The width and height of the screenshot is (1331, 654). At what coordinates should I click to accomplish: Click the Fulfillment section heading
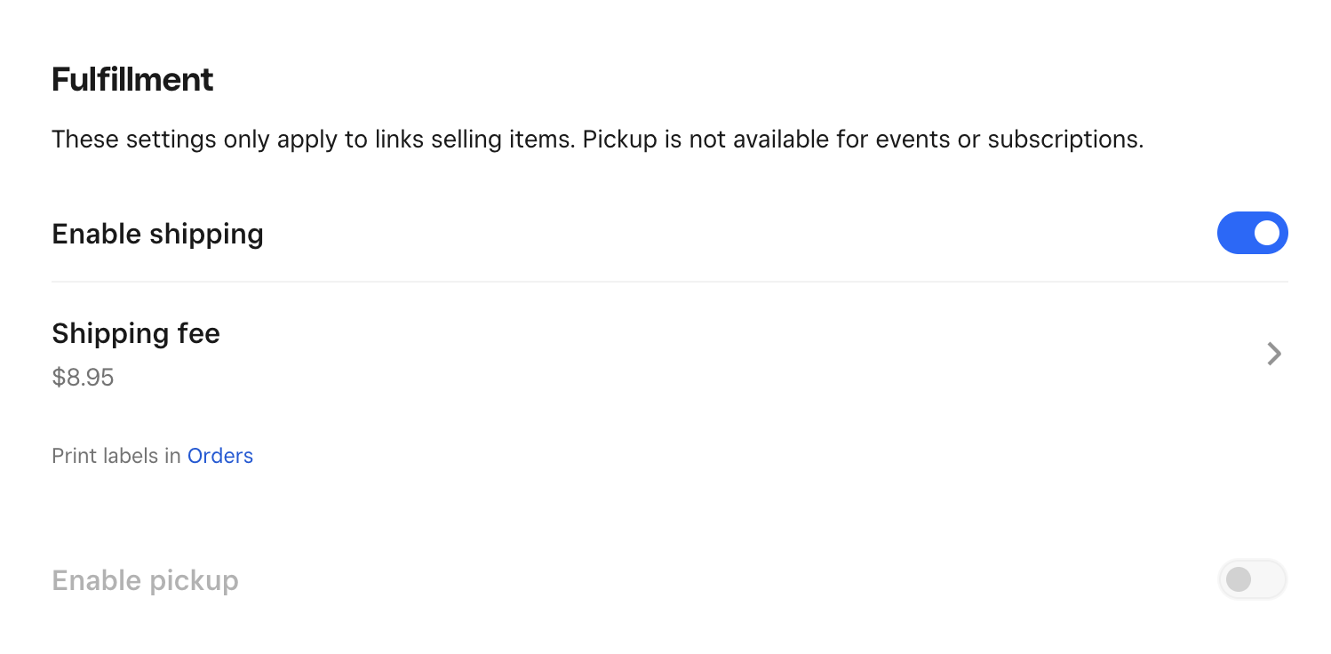pyautogui.click(x=132, y=79)
